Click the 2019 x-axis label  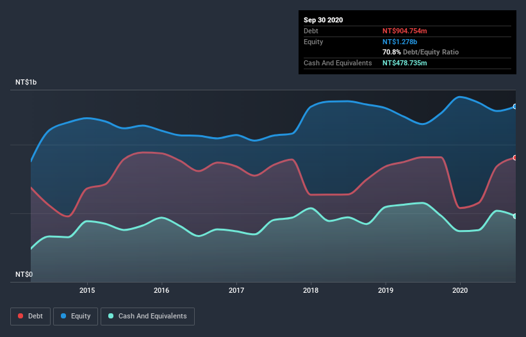(x=386, y=290)
